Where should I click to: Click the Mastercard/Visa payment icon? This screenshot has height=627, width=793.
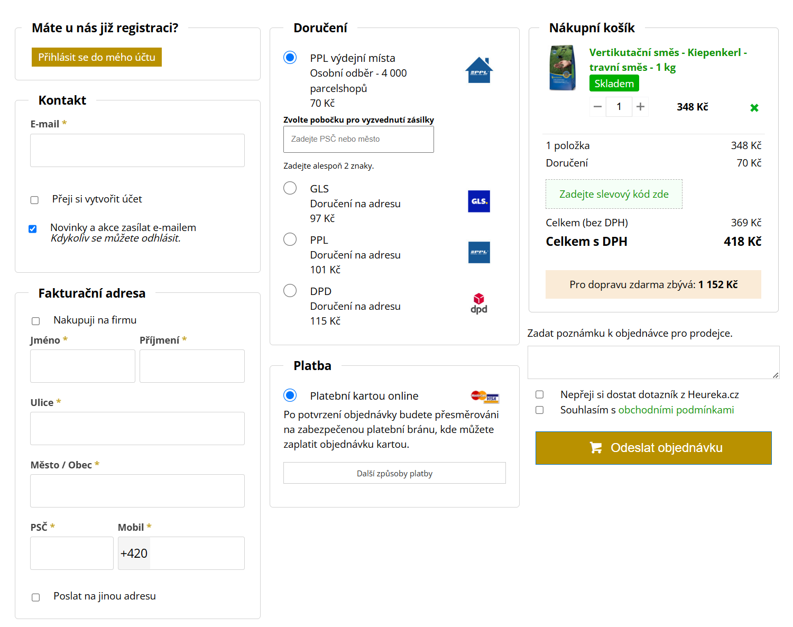(485, 397)
